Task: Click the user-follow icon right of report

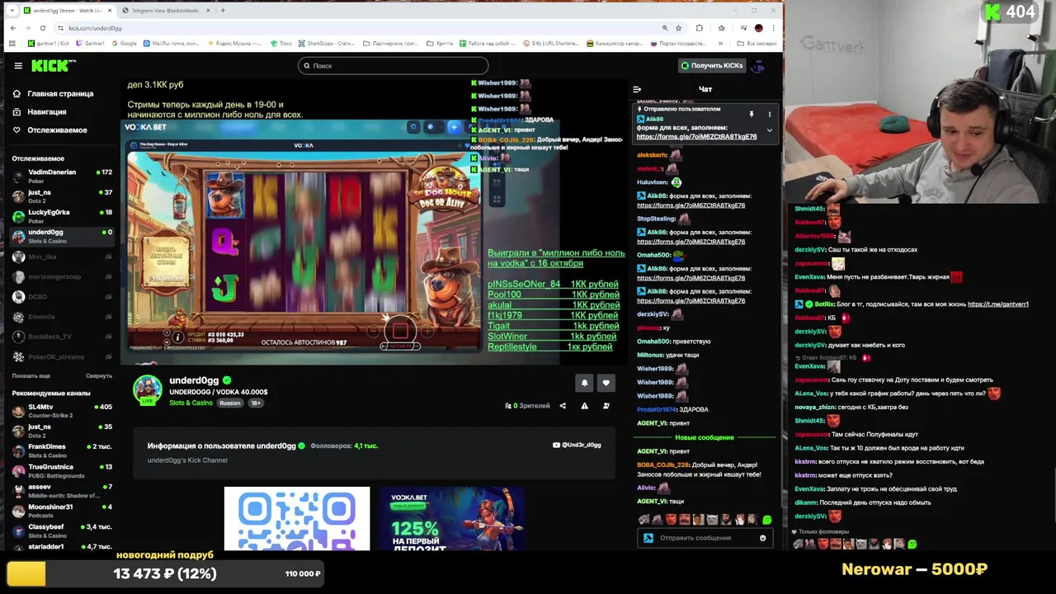Action: tap(606, 406)
